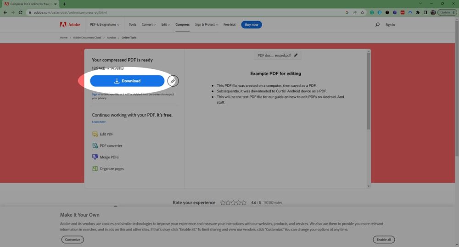Click the pencil icon to rename the PDF
This screenshot has width=459, height=247.
296,56
